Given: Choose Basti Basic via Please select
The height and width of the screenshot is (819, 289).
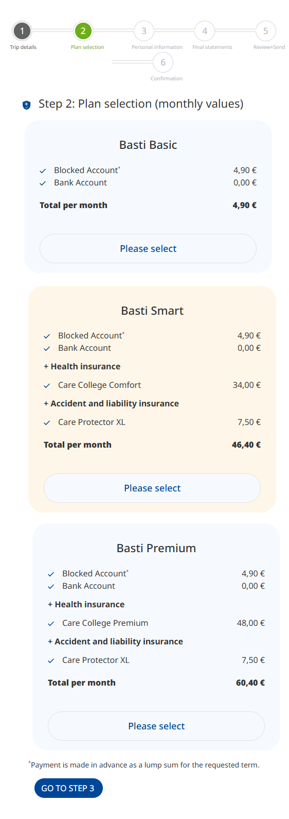Looking at the screenshot, I should pyautogui.click(x=148, y=249).
